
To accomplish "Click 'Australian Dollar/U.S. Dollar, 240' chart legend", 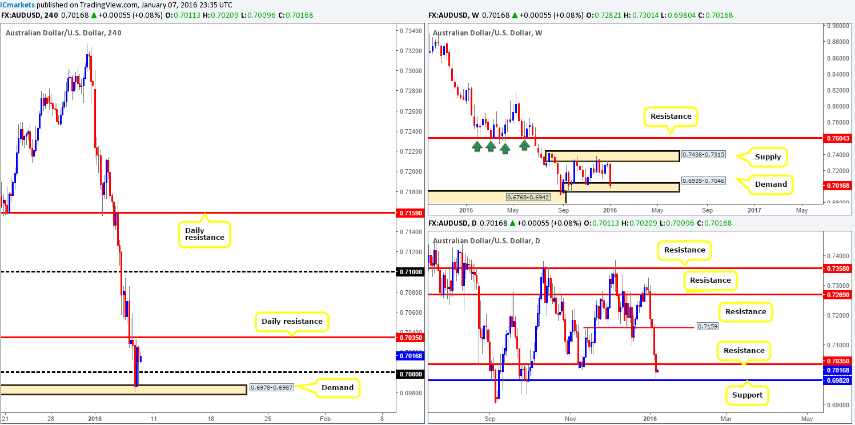I will point(63,33).
